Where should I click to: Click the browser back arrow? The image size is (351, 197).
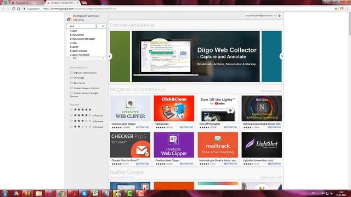tap(3, 9)
